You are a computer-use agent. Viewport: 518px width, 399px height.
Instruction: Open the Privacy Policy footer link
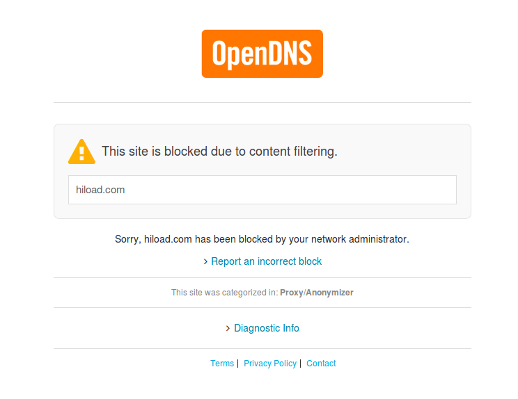270,364
